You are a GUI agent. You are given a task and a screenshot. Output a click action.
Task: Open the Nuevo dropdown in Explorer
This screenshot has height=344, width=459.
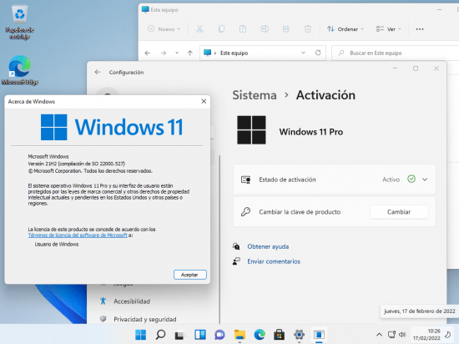pyautogui.click(x=164, y=29)
